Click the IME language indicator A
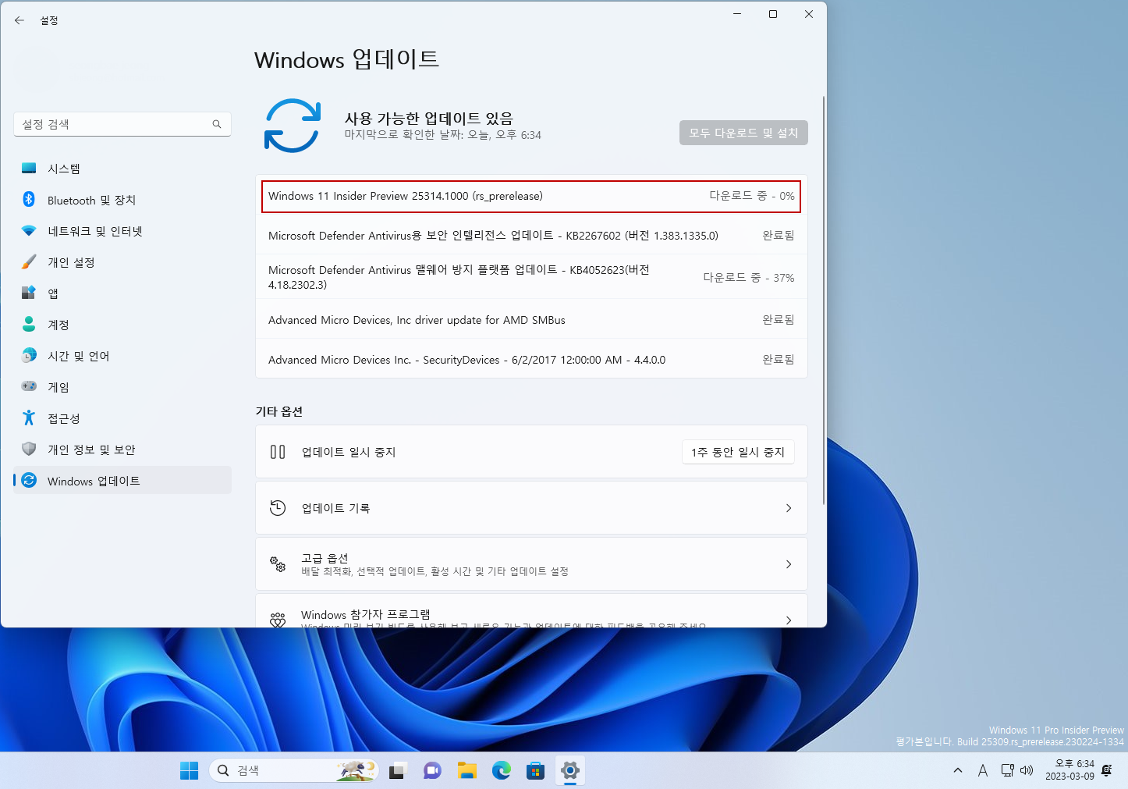This screenshot has width=1128, height=789. (983, 770)
